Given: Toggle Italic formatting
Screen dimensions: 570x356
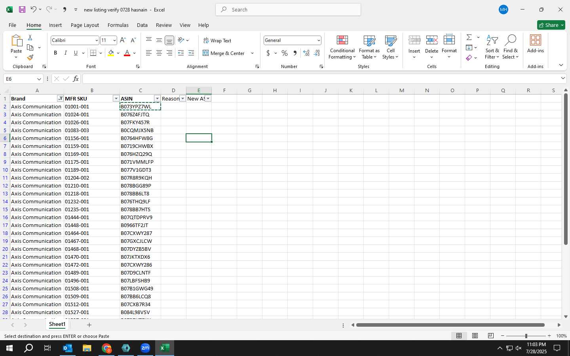Looking at the screenshot, I should 66,53.
